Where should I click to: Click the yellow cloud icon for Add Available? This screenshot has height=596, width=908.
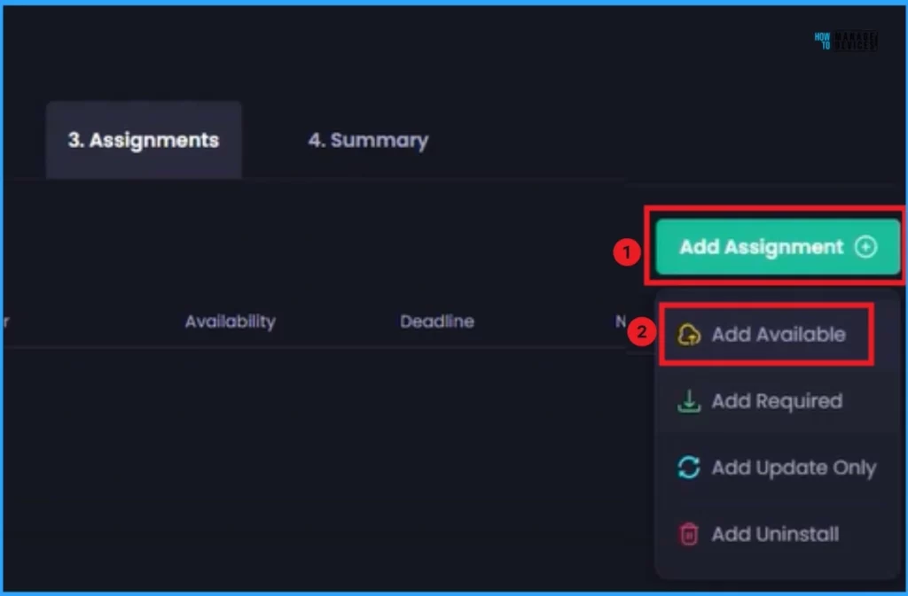coord(689,335)
